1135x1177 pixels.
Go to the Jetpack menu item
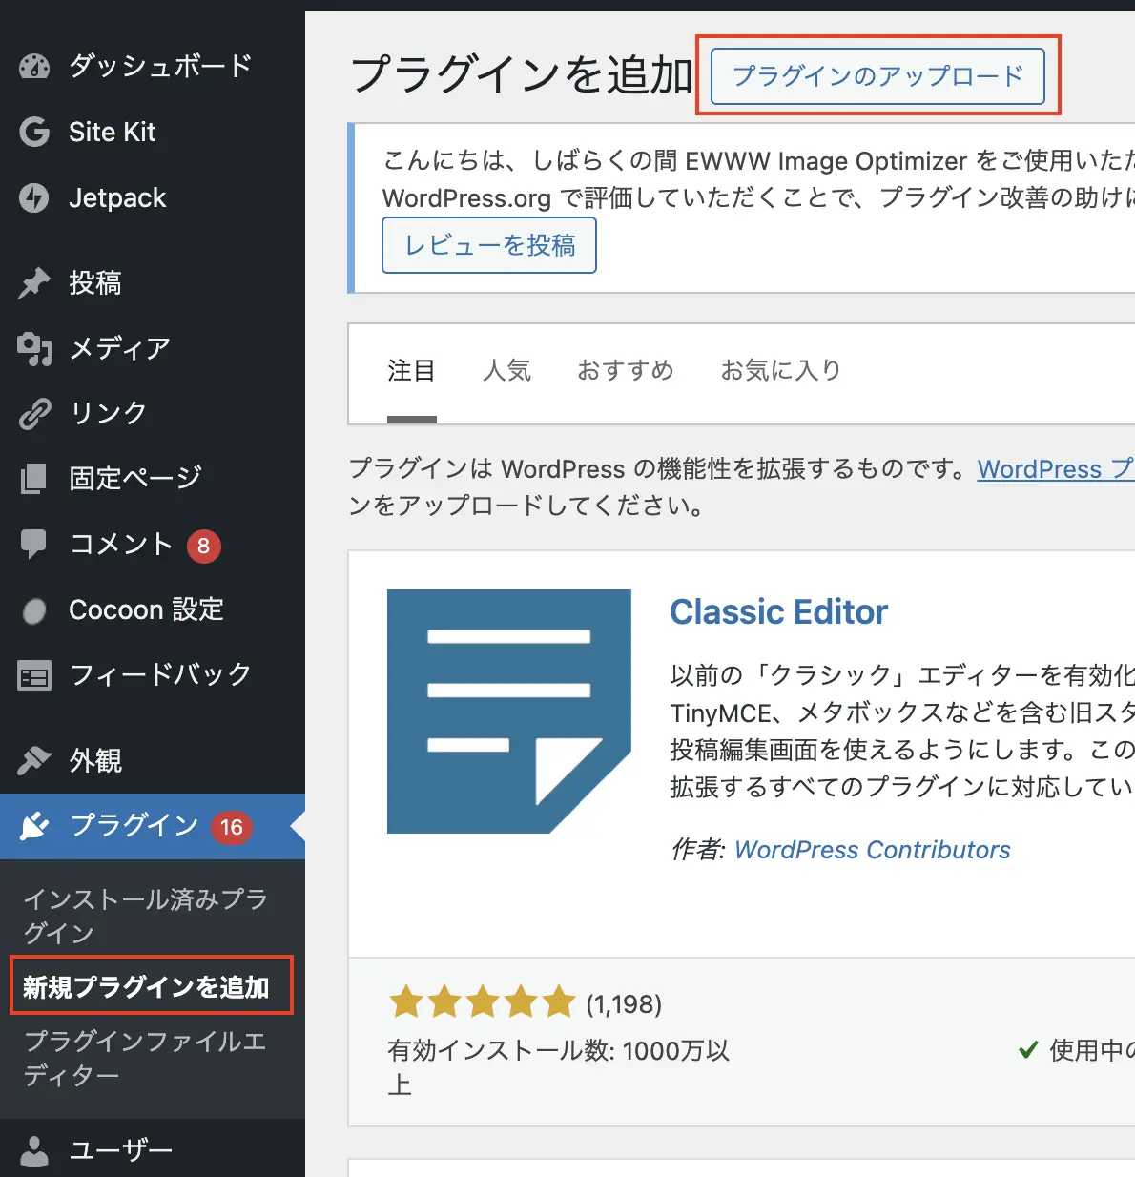pos(153,197)
